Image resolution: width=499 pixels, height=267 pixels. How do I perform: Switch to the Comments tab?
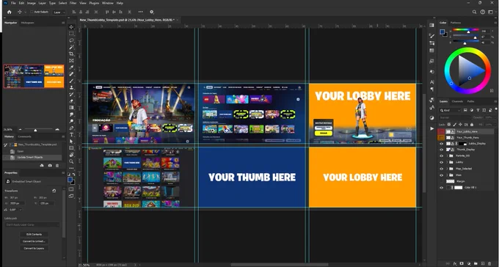click(24, 136)
